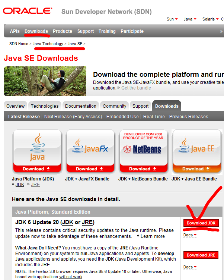This screenshot has height=280, width=224.
Task: Expand the navigation bar's more chevron
Action: 221,31
